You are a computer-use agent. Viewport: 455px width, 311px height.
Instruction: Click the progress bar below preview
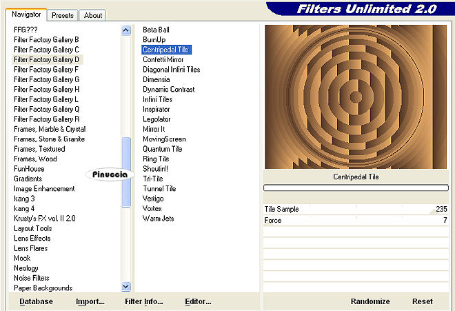(x=356, y=188)
